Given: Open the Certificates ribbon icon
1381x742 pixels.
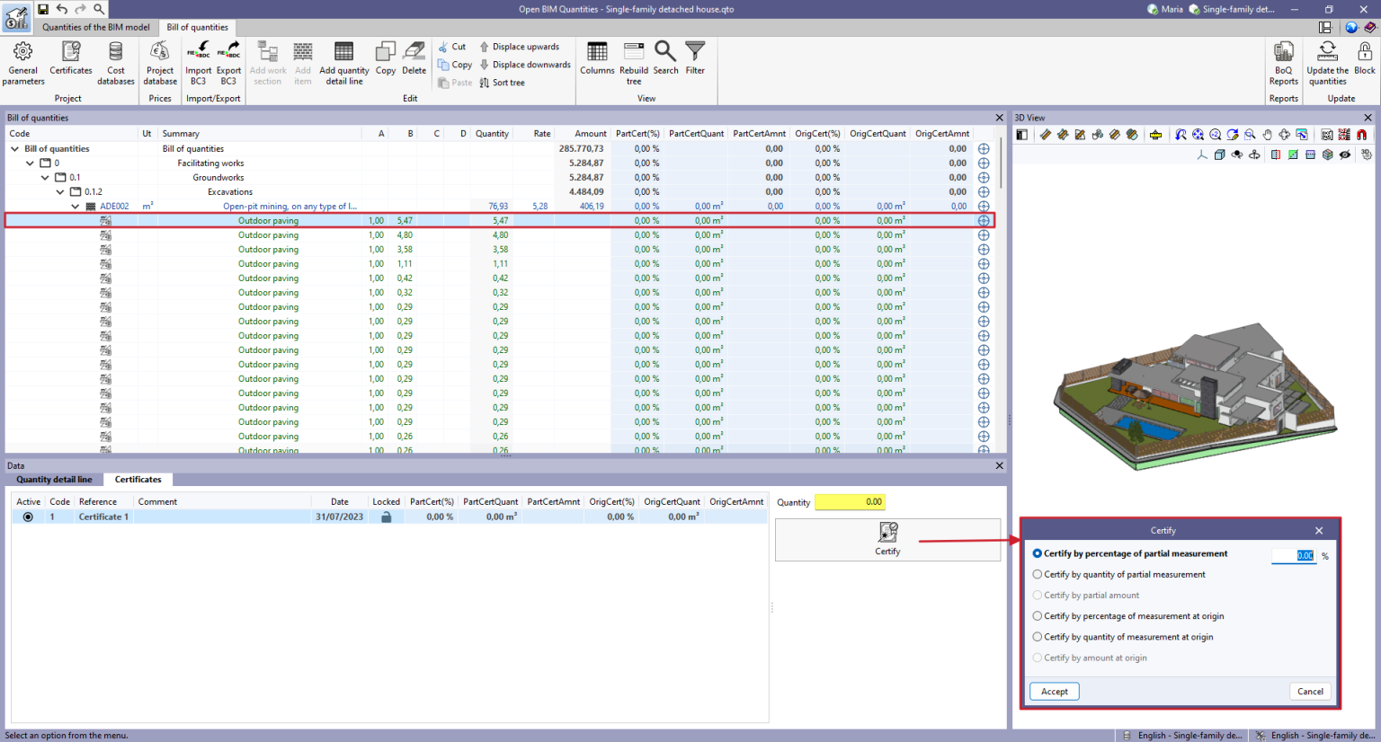Looking at the screenshot, I should coord(71,57).
